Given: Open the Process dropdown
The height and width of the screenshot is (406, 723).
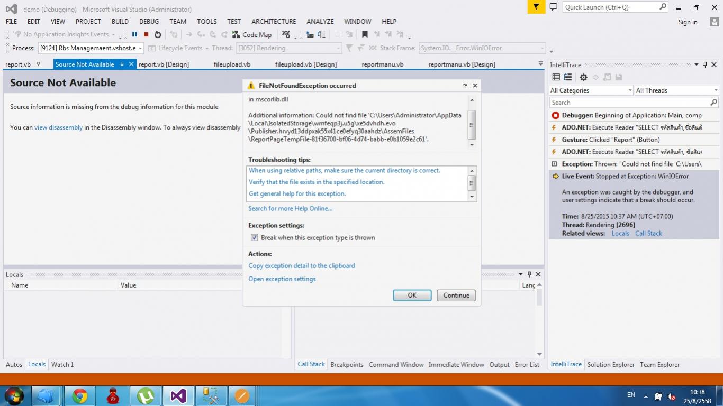Looking at the screenshot, I should 140,48.
